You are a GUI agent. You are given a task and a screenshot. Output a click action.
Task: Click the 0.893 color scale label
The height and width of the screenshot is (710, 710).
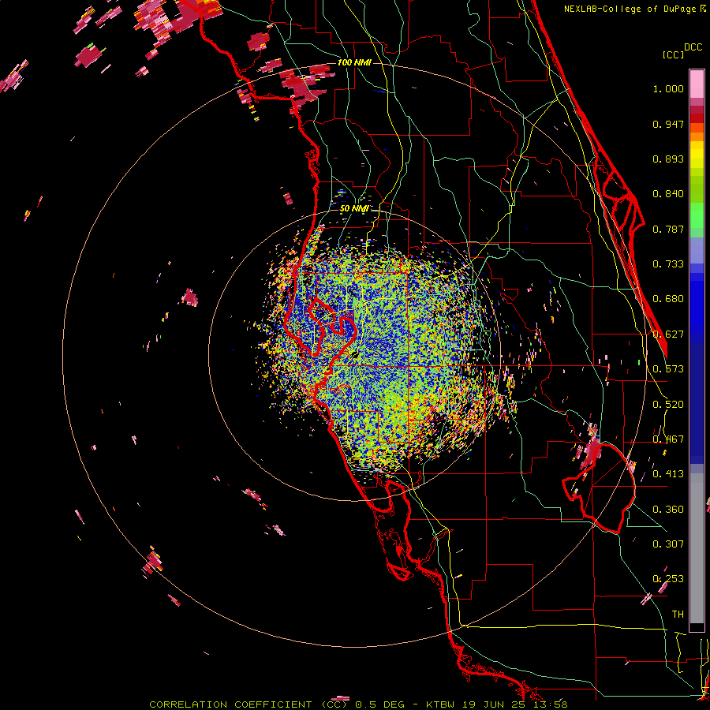(668, 159)
